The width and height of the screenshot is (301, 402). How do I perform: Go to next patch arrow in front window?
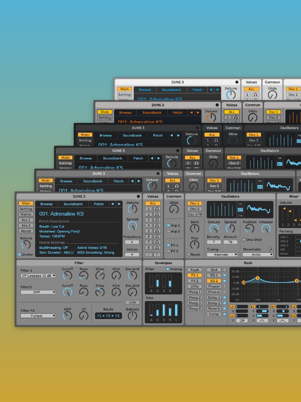(119, 204)
